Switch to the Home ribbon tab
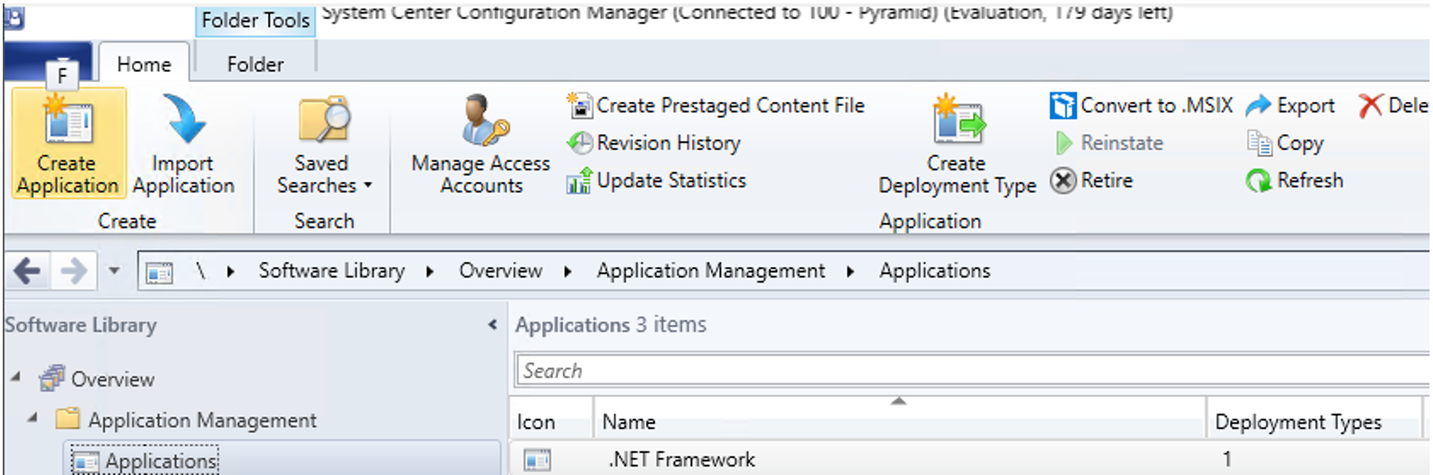 pyautogui.click(x=144, y=64)
